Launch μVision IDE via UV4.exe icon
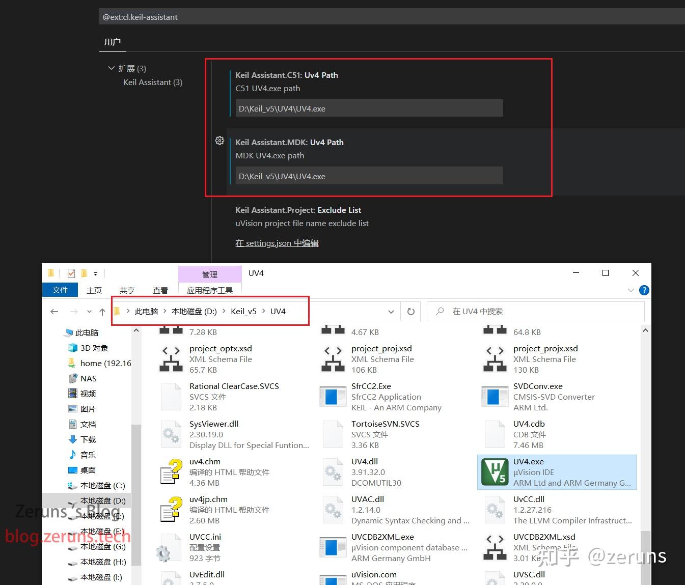 coord(494,471)
